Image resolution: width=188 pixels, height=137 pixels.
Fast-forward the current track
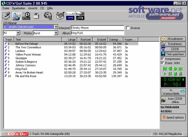tap(175, 68)
